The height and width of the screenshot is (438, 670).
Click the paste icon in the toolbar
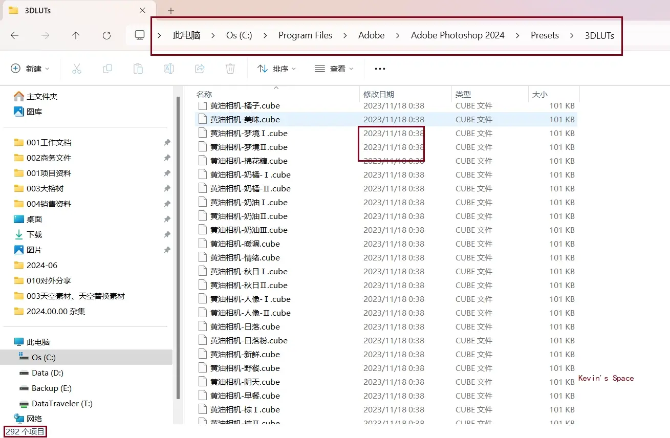[138, 68]
